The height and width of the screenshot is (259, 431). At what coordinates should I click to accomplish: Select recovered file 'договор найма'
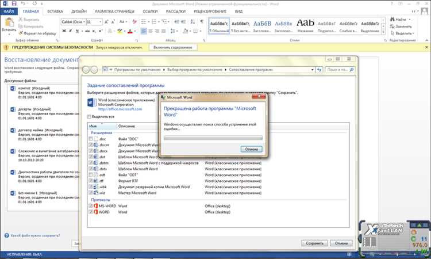44,134
